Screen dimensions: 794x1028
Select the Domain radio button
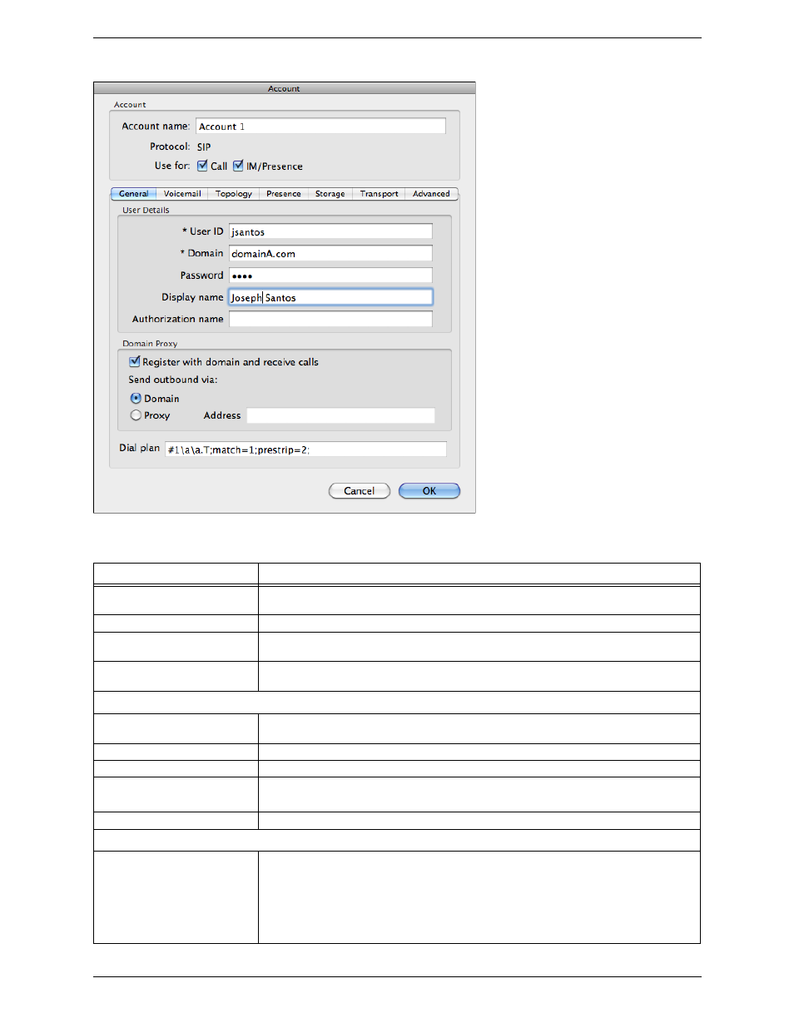[136, 399]
